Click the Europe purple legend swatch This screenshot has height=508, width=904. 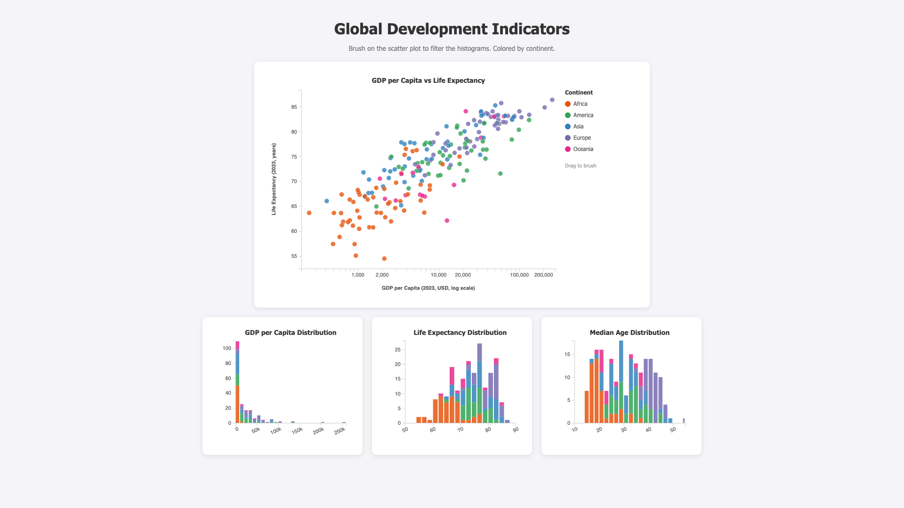[568, 138]
